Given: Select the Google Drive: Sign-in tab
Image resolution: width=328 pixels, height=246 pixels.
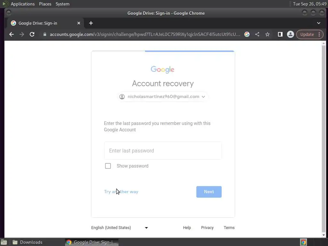Looking at the screenshot, I should click(x=45, y=23).
